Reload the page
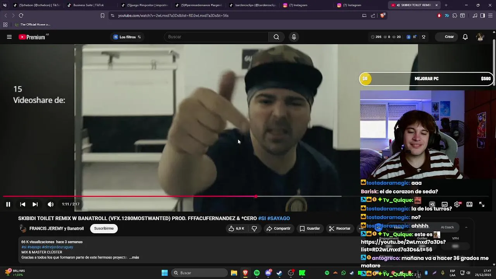This screenshot has height=279, width=496. (21, 15)
